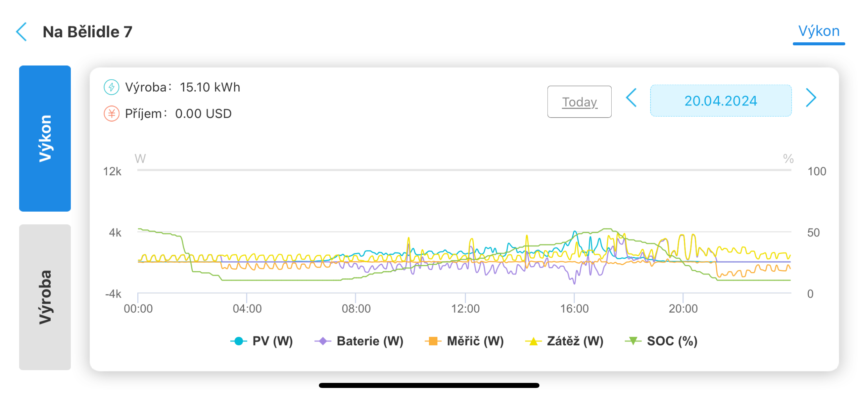Click the Výkon link top right

click(818, 31)
